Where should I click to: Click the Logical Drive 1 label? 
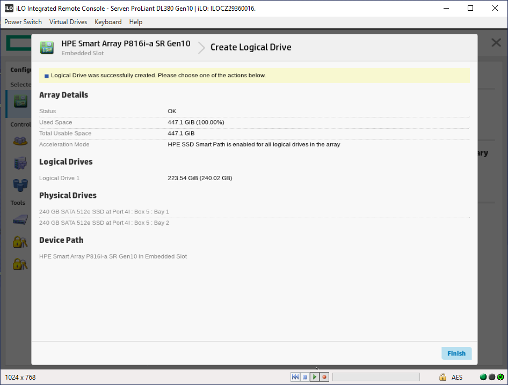click(59, 178)
